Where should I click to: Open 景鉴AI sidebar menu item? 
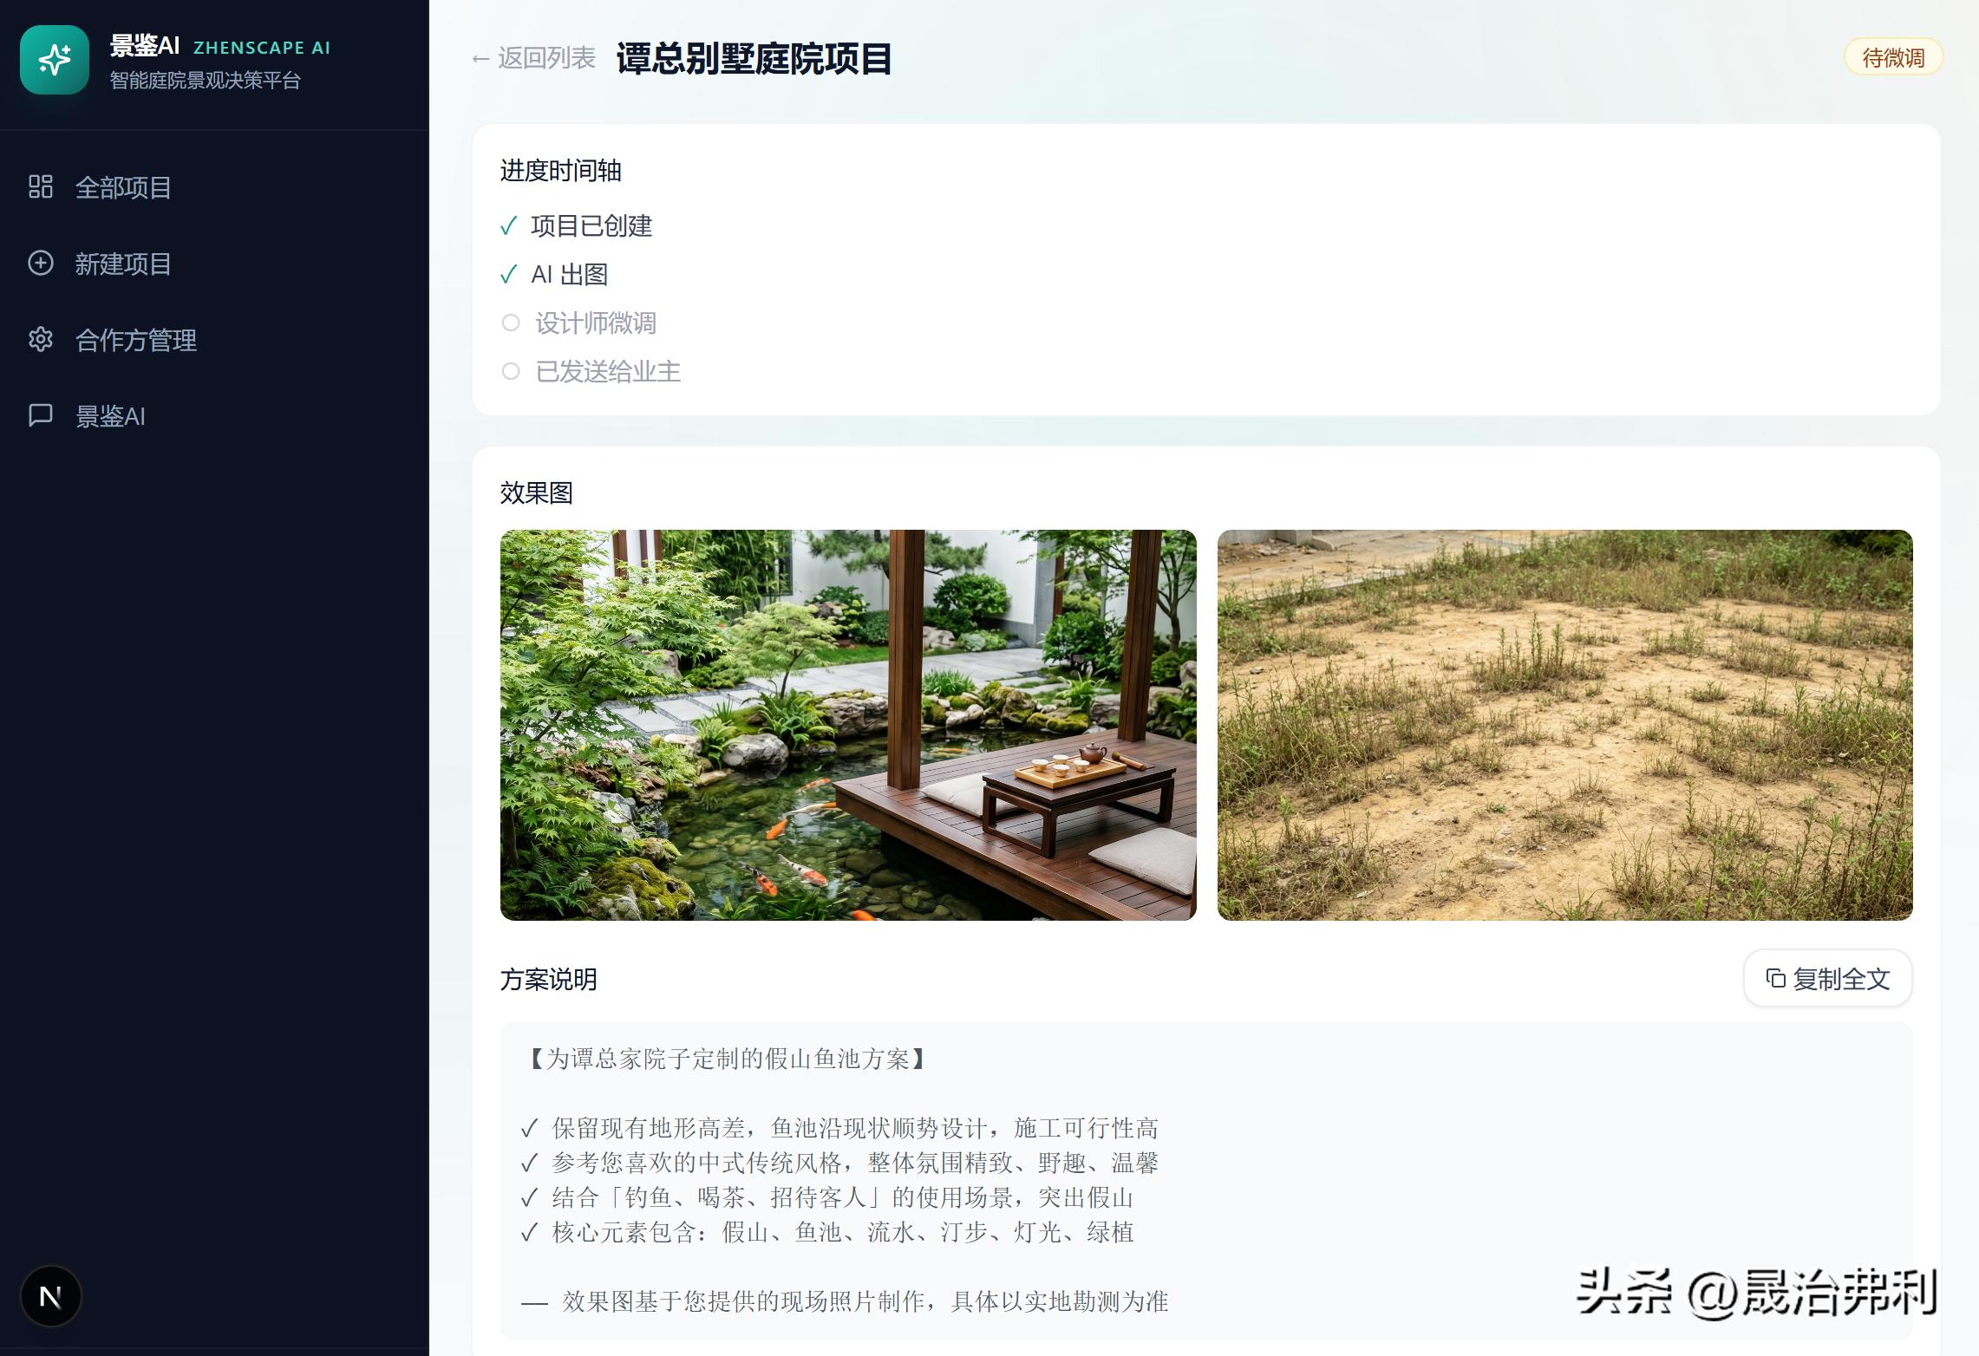click(x=110, y=416)
